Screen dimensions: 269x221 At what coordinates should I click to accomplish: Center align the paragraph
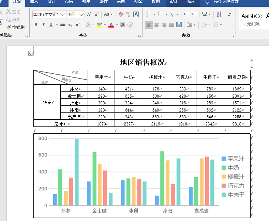[156, 25]
